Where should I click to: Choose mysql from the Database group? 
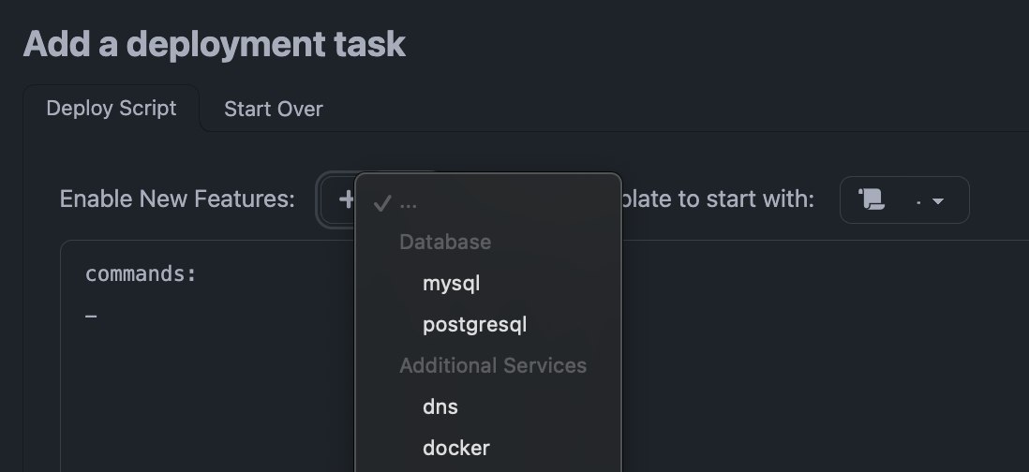451,283
